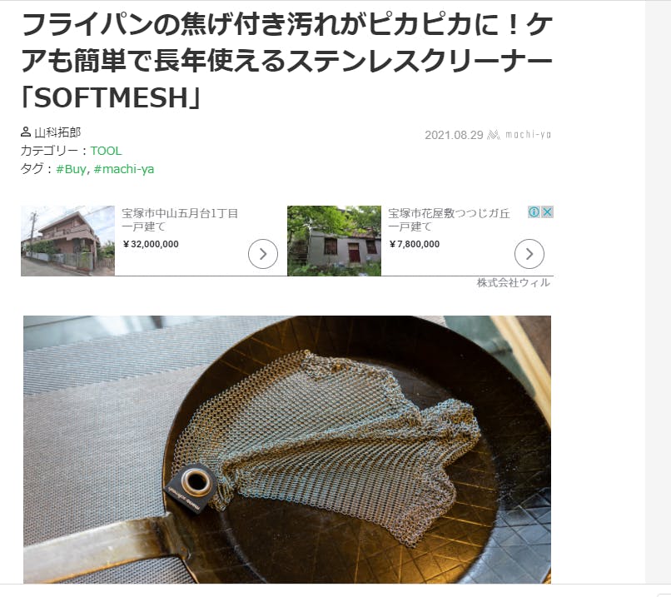
Task: Click 宝塚市中山五月台1丁目 listing title
Action: click(180, 213)
